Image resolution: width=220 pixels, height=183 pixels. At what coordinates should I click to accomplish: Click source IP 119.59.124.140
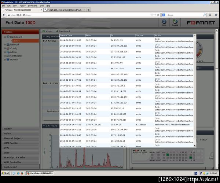[93, 124]
